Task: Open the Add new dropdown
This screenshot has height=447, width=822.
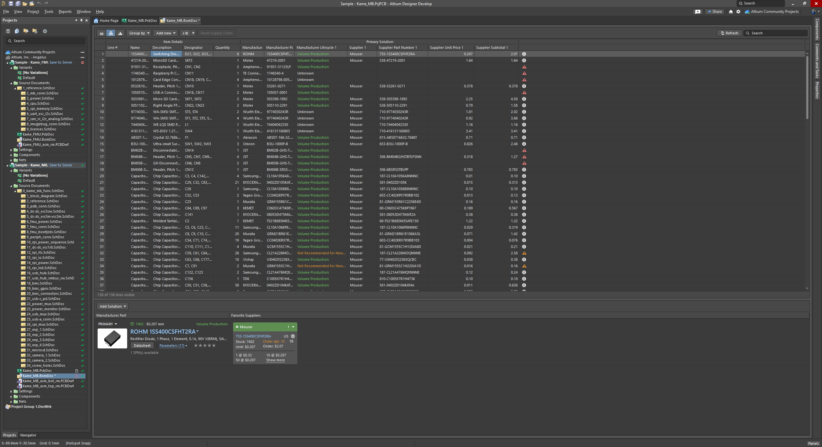Action: click(166, 33)
